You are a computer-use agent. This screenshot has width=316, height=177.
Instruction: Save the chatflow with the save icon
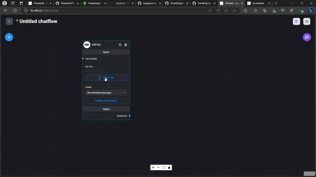(x=296, y=21)
